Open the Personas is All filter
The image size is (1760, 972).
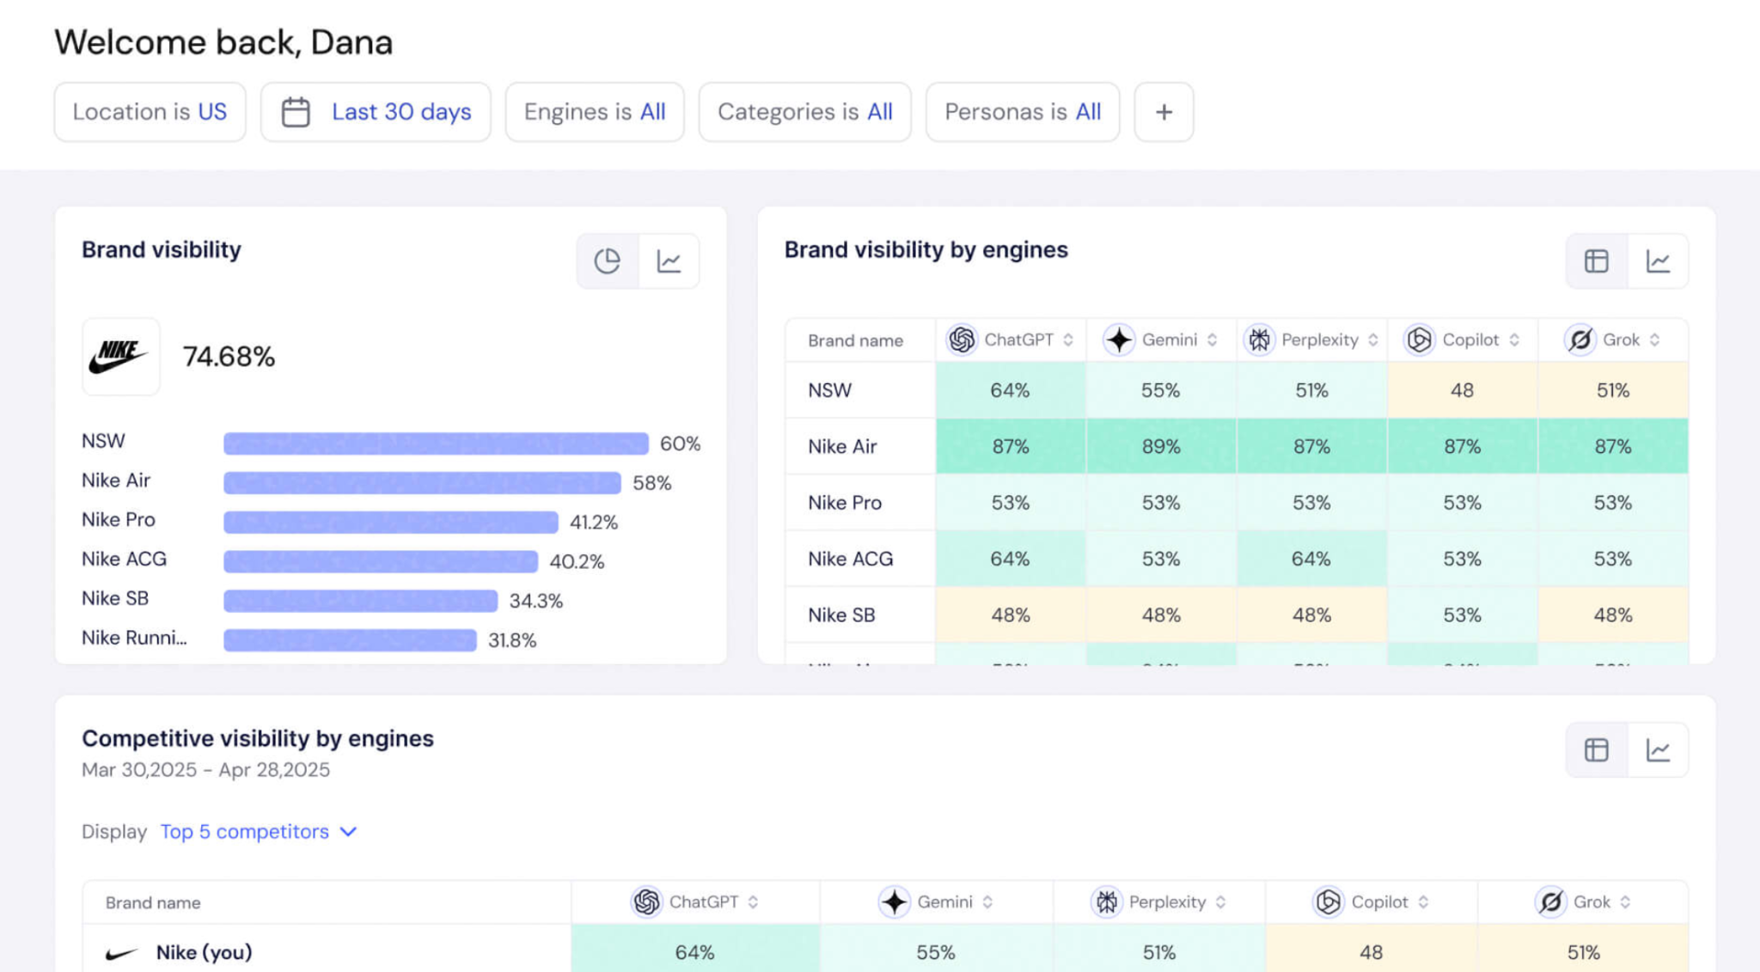point(1023,112)
